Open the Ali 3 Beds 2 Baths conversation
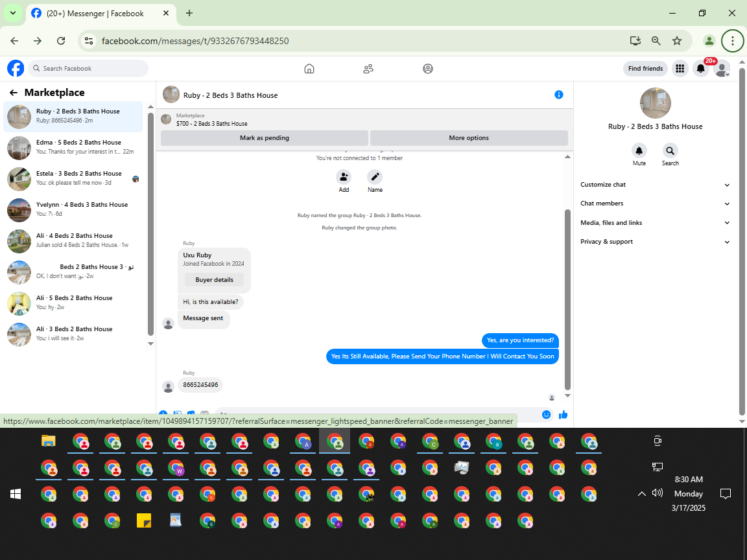The width and height of the screenshot is (747, 560). click(73, 334)
